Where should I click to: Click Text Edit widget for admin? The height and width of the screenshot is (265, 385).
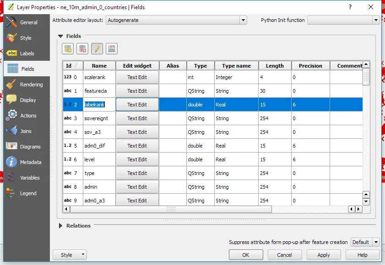[x=137, y=187]
